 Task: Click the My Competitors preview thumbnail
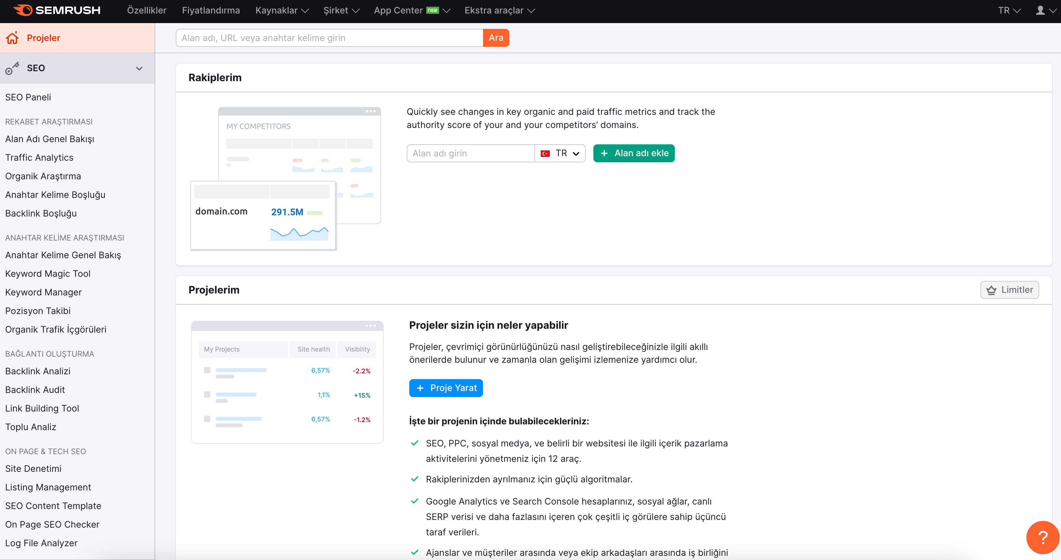pyautogui.click(x=285, y=179)
